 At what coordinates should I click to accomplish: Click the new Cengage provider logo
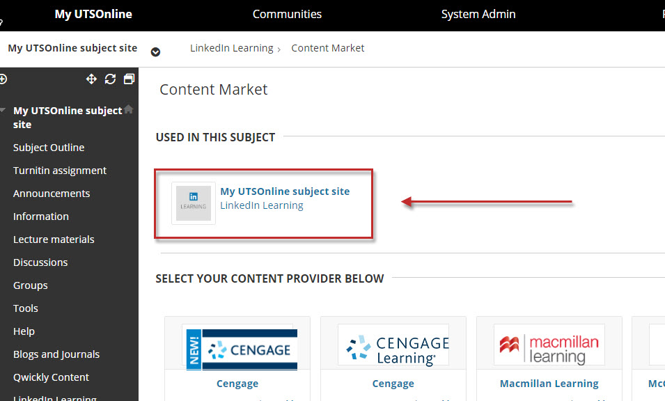(x=240, y=345)
